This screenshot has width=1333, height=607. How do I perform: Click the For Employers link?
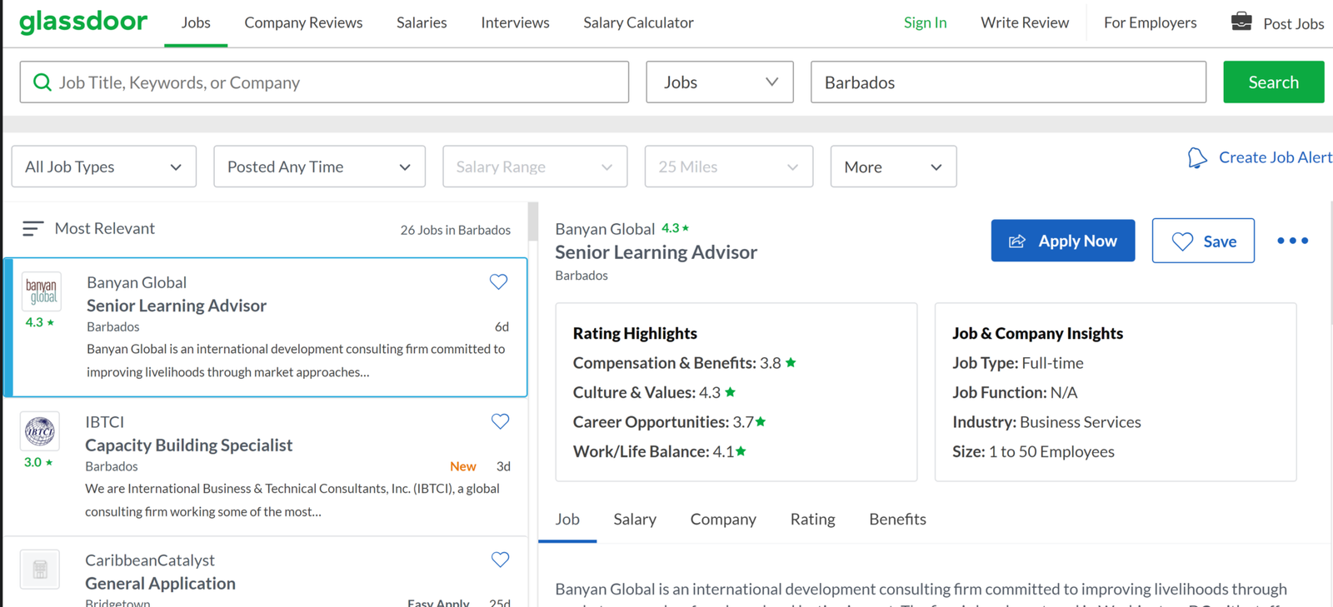point(1150,22)
